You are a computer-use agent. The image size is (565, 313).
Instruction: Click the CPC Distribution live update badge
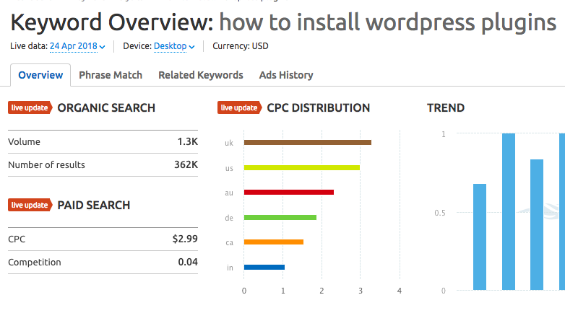click(240, 108)
